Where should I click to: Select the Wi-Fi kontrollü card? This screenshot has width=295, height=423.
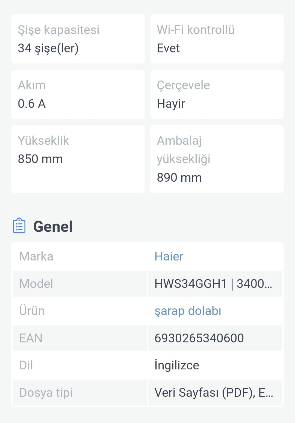217,39
